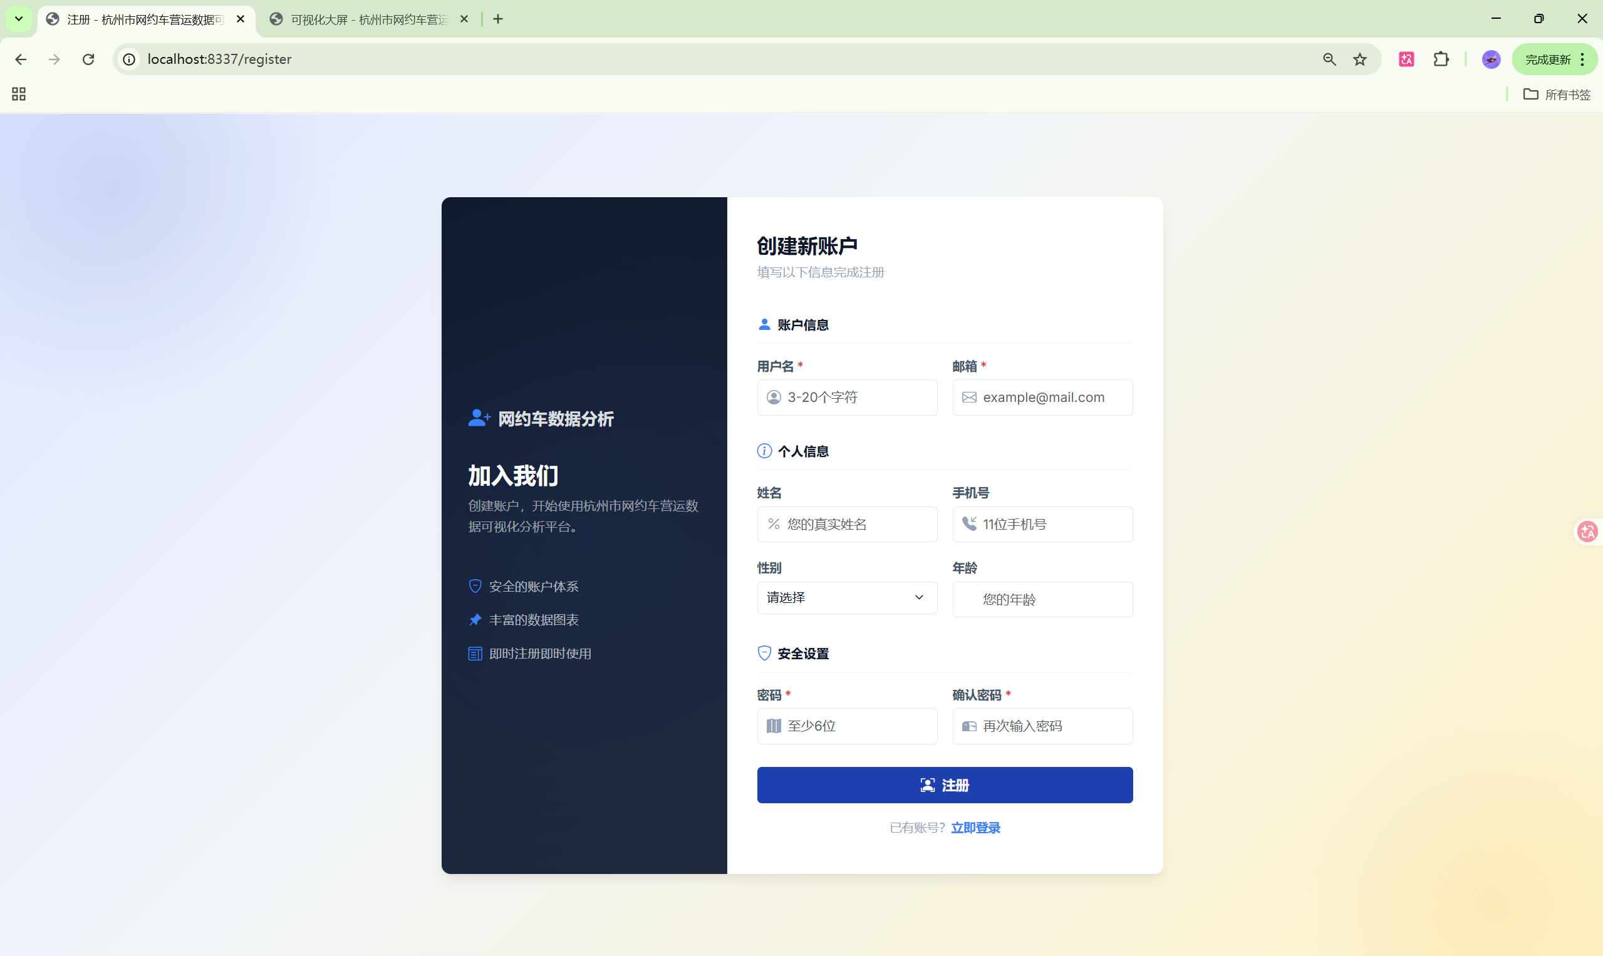
Task: Click the pin icon beside 丰富的数据图表
Action: [x=475, y=619]
